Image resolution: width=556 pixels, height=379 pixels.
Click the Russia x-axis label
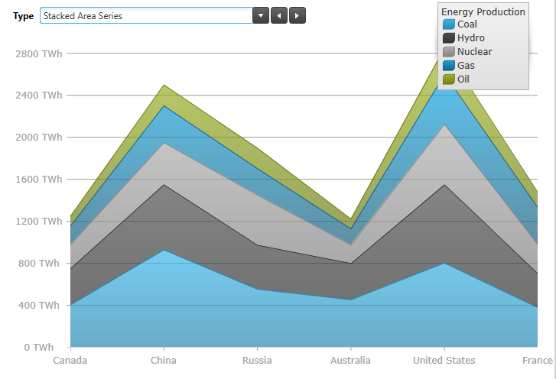coord(257,361)
